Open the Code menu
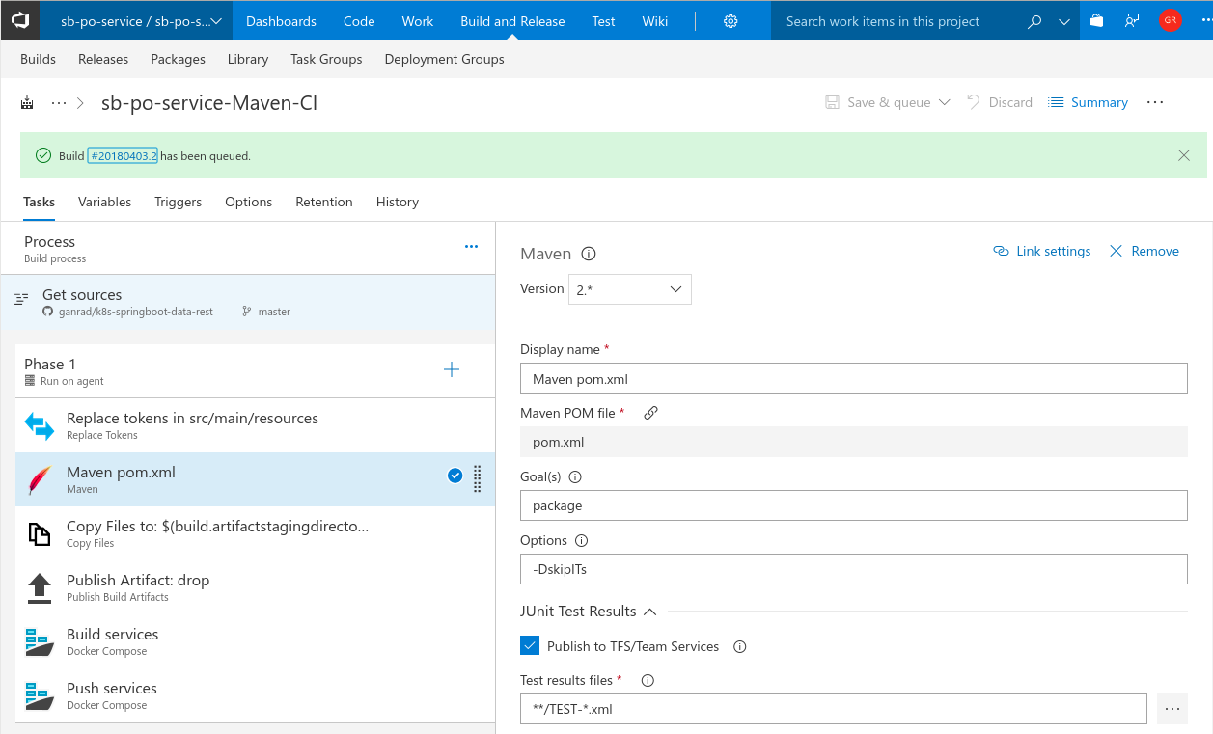1213x734 pixels. [359, 20]
